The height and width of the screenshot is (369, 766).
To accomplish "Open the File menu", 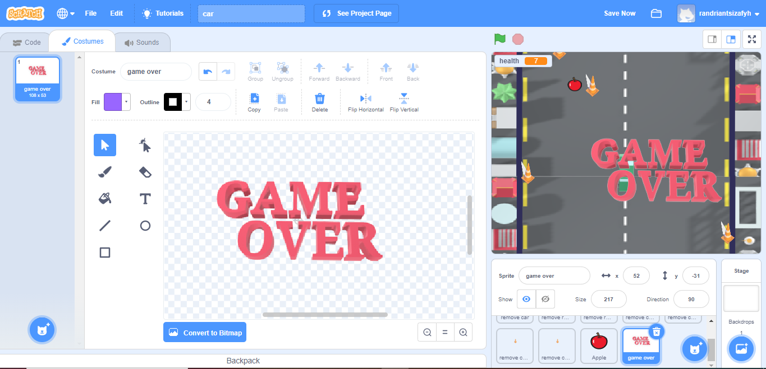I will (x=90, y=13).
